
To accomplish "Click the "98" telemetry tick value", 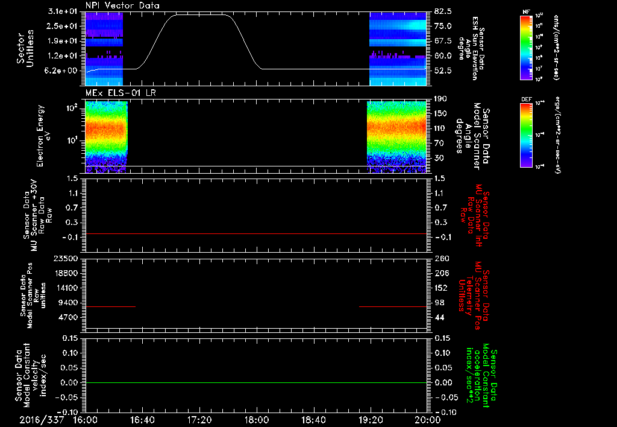I will click(x=439, y=303).
